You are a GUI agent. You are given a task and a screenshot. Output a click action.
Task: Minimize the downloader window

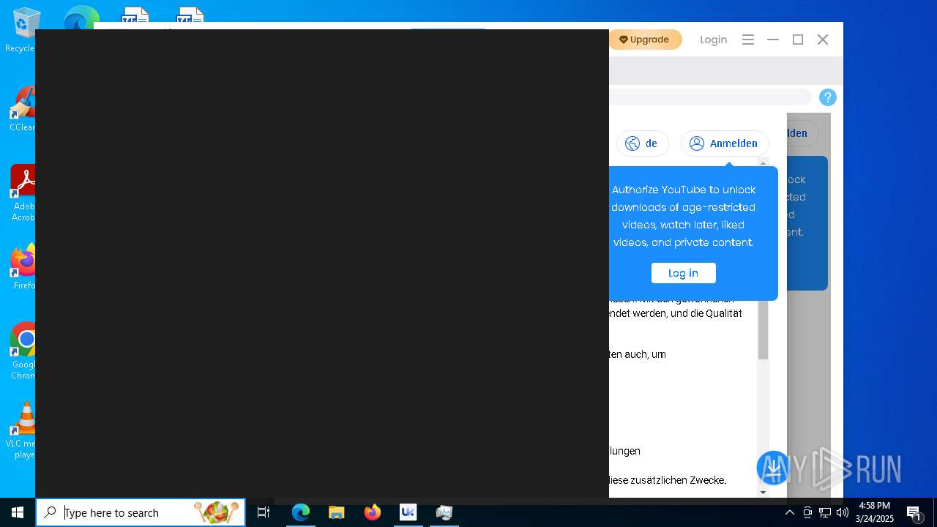click(x=773, y=40)
